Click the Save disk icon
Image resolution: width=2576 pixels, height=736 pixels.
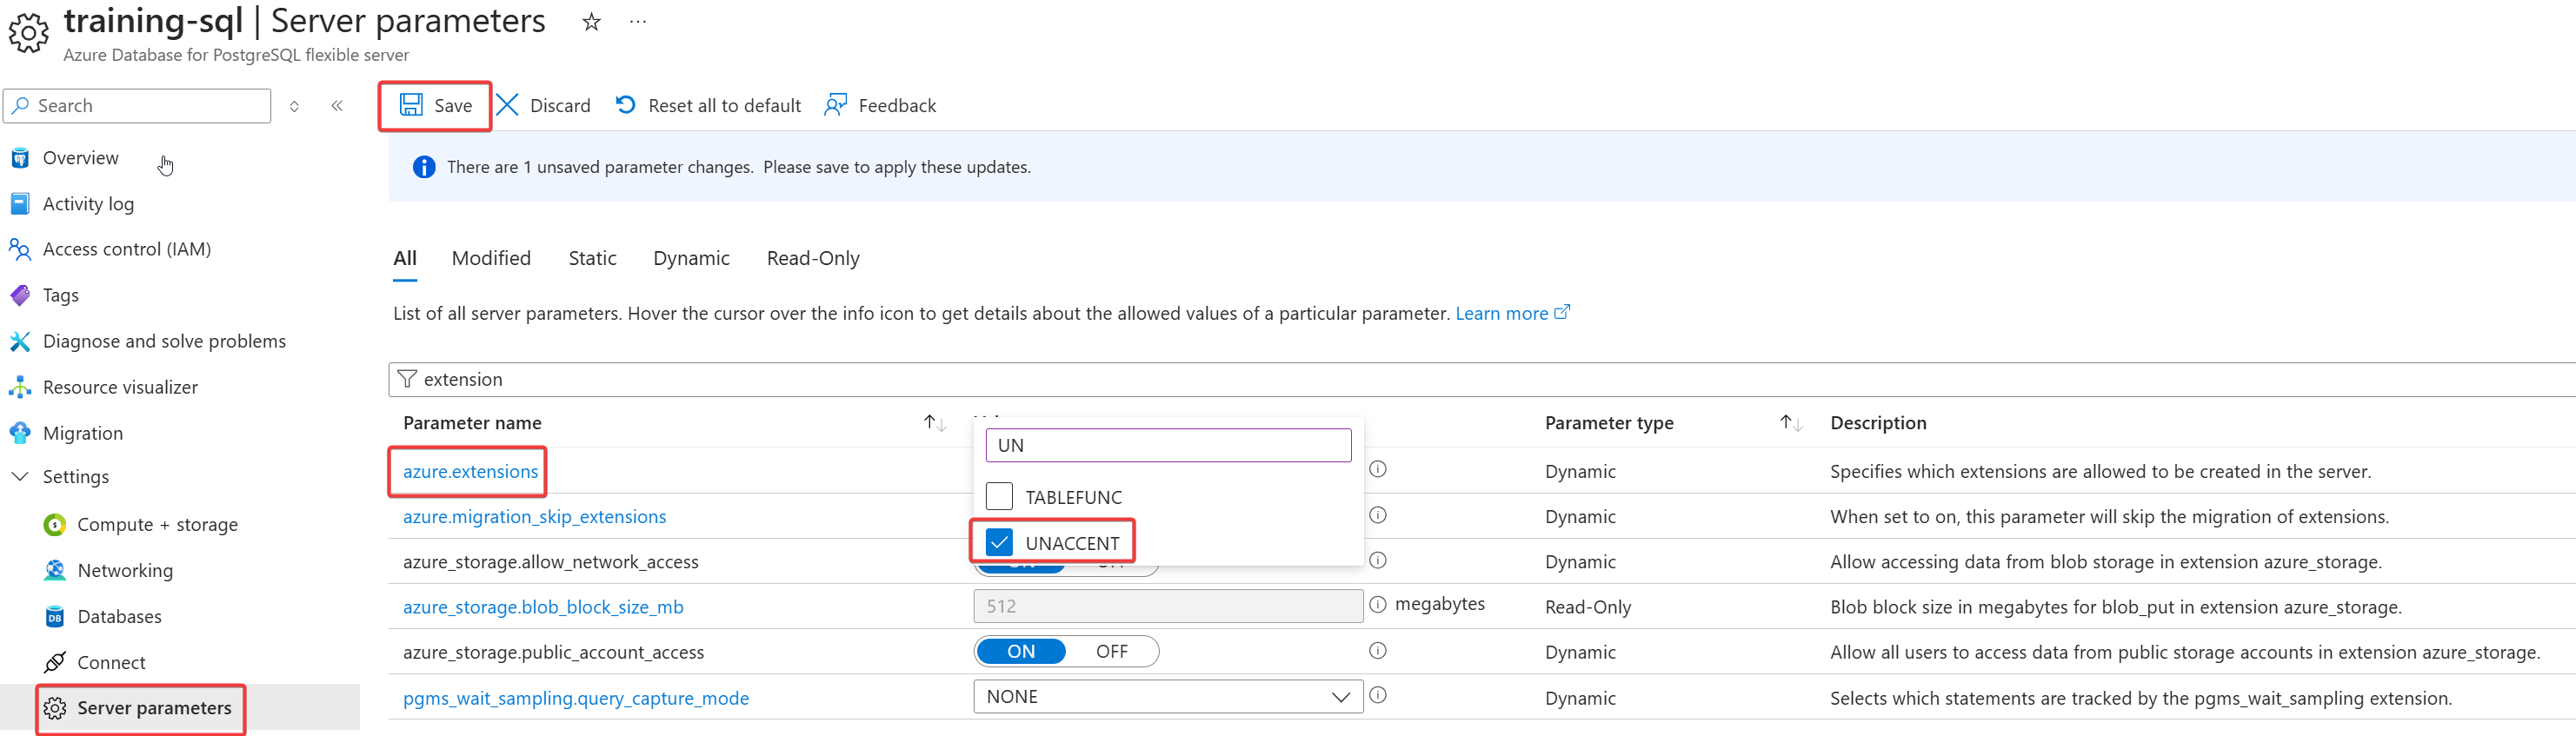(411, 105)
